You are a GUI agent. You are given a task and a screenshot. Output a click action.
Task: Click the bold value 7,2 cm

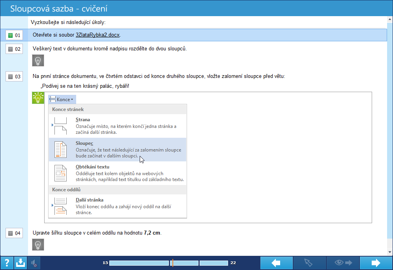coord(152,233)
